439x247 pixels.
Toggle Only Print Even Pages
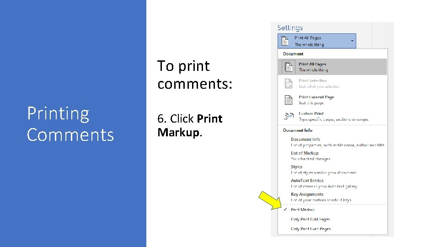tap(332, 229)
